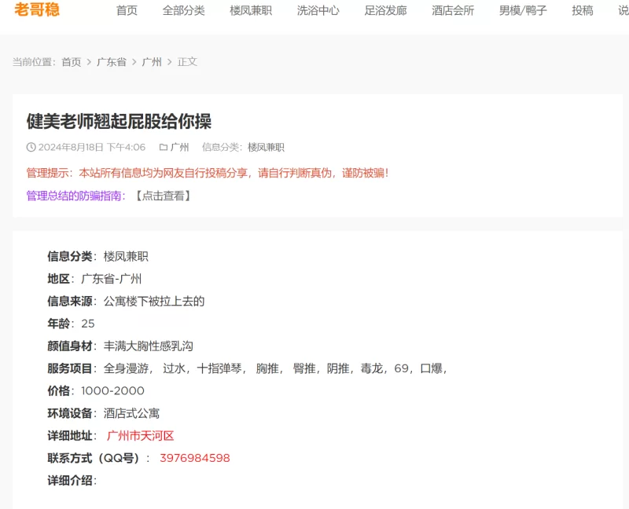Select 洗浴中心 in the top navigation

(318, 11)
